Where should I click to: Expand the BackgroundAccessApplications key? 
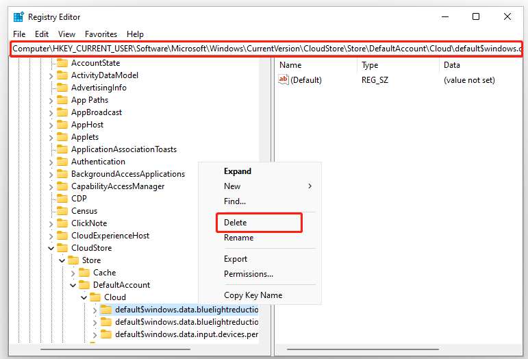(51, 175)
